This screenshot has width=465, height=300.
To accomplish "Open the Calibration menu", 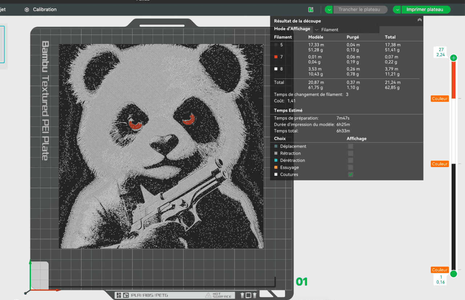I will pos(44,9).
